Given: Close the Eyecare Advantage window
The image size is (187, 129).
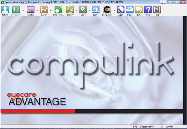Looking at the screenshot, I should [183, 2].
